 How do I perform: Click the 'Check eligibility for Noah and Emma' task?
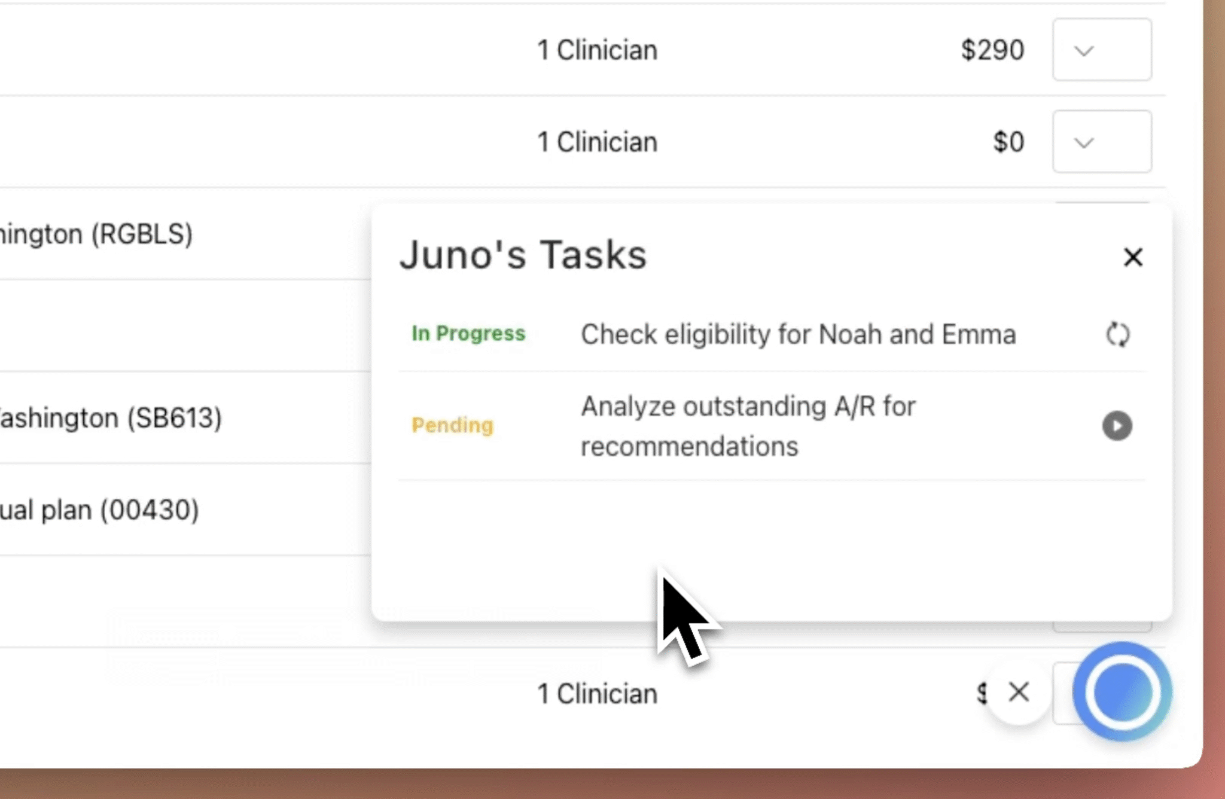(797, 334)
